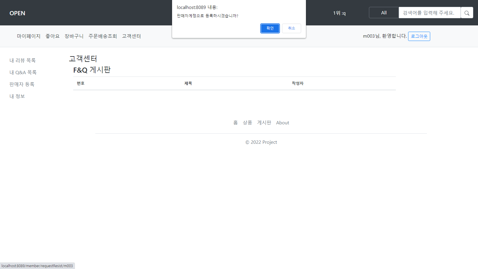Click 판매자 등록 in the sidebar
Image resolution: width=478 pixels, height=269 pixels.
click(22, 84)
